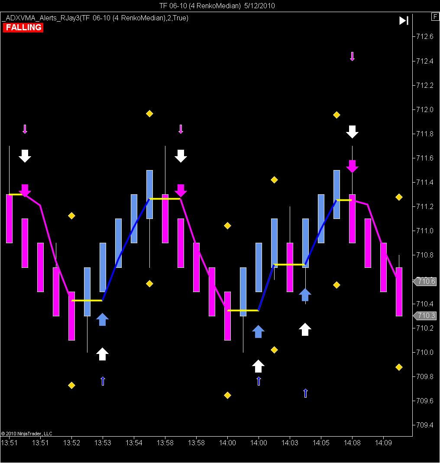Click the yellow diamond at the 709.6 level

coord(227,395)
